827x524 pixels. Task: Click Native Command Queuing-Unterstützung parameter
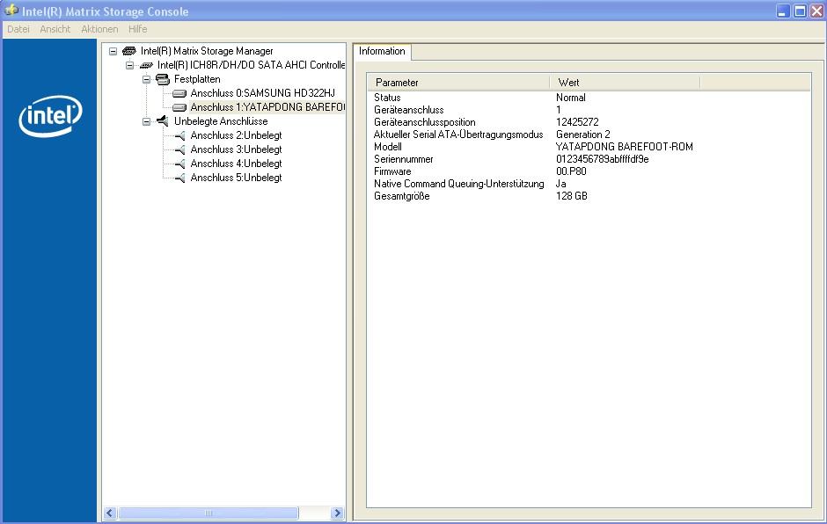(459, 184)
